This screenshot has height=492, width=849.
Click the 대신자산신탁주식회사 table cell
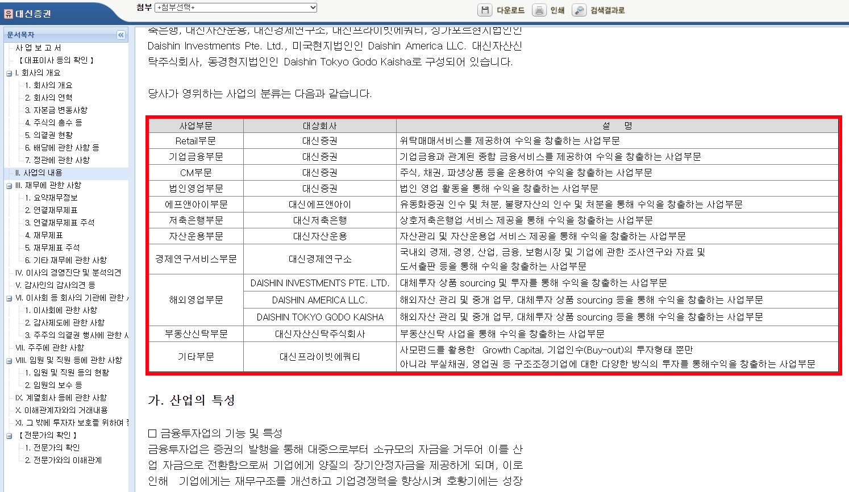(x=320, y=334)
